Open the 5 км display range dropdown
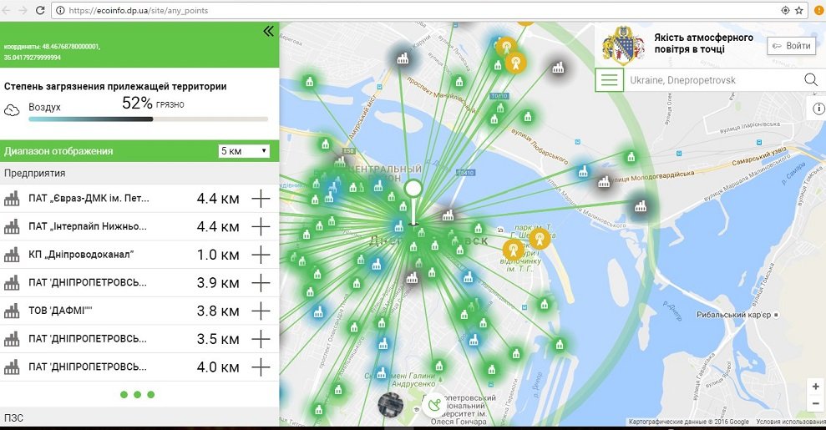Screen dimensions: 826x430 (x=243, y=151)
